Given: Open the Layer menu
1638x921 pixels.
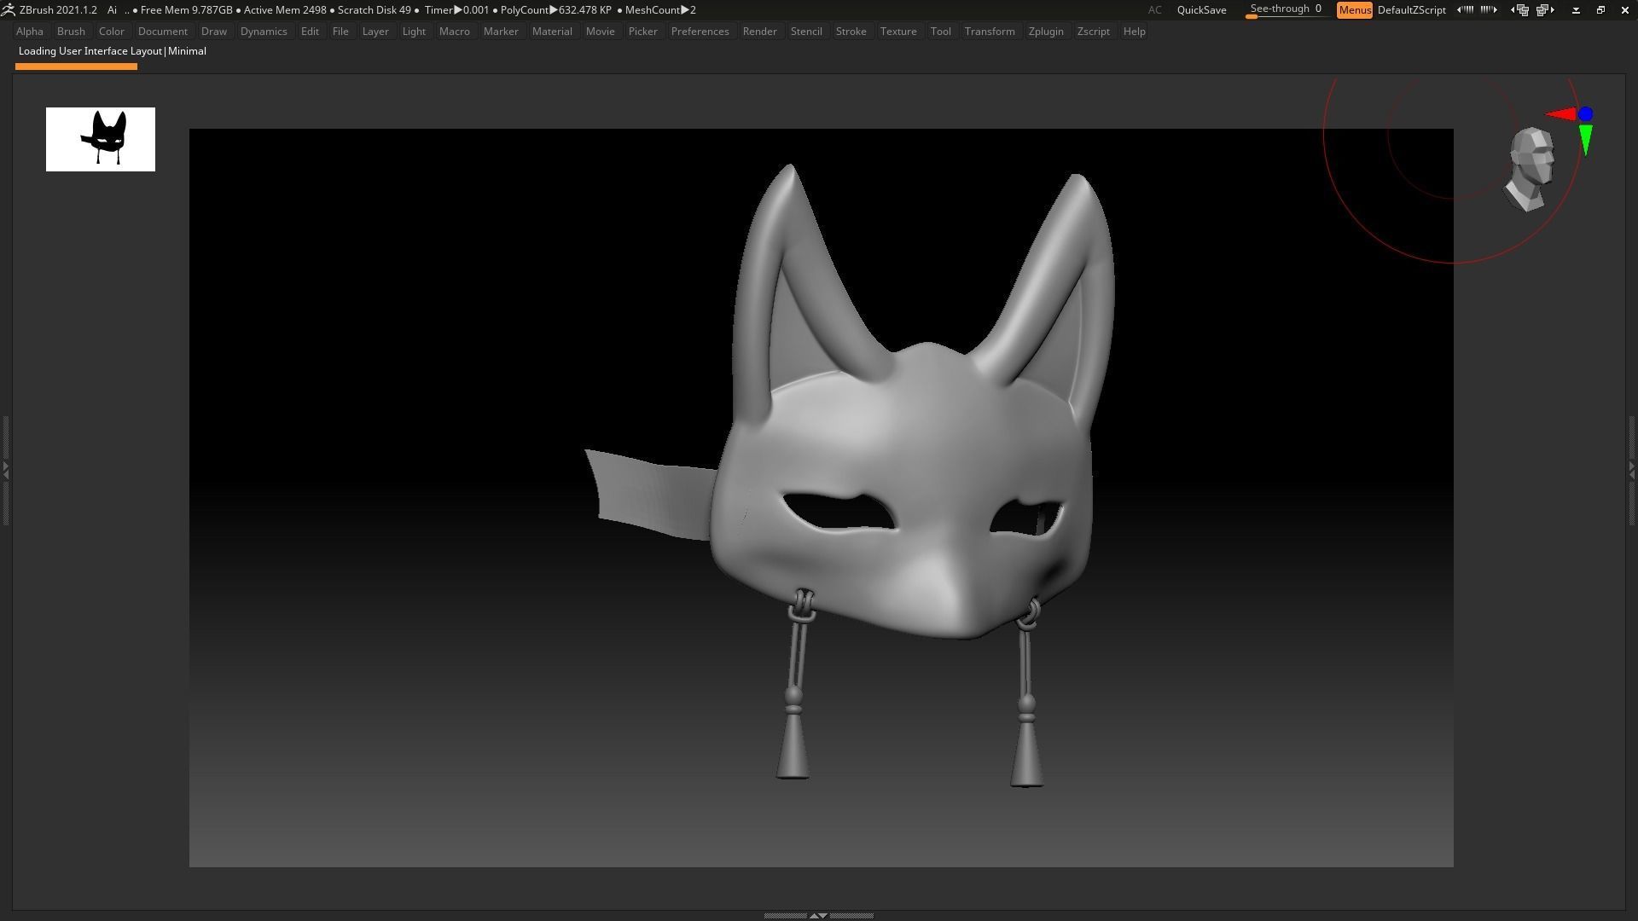Looking at the screenshot, I should point(375,32).
